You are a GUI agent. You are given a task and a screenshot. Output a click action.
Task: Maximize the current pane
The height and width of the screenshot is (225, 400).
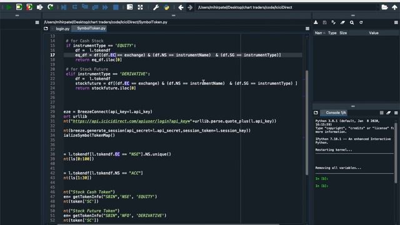130,7
